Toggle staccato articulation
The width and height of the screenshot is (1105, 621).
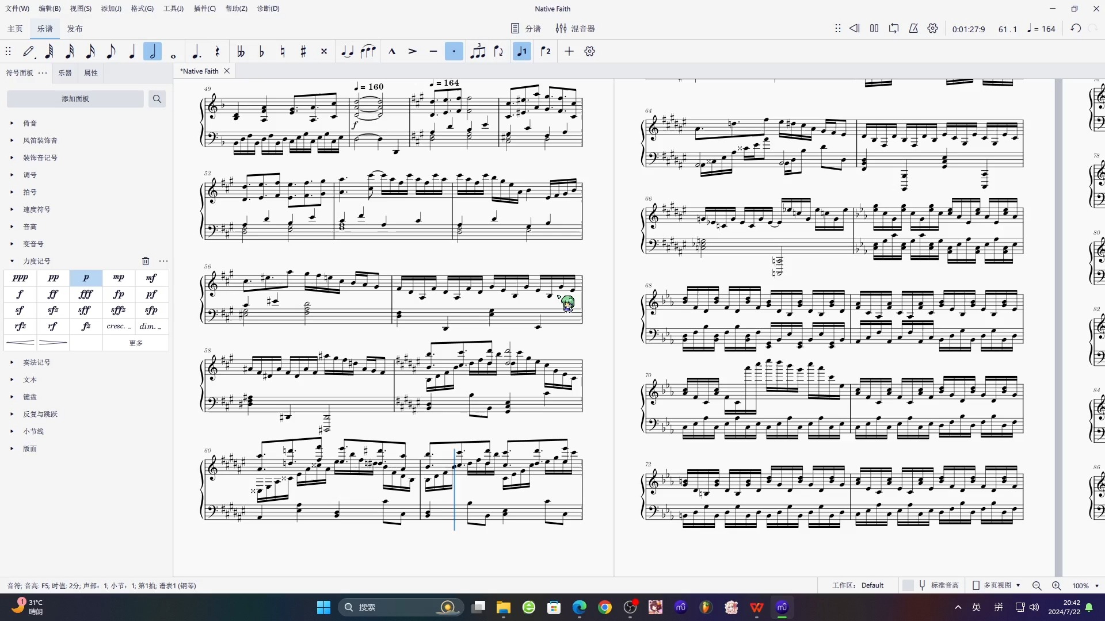point(454,52)
